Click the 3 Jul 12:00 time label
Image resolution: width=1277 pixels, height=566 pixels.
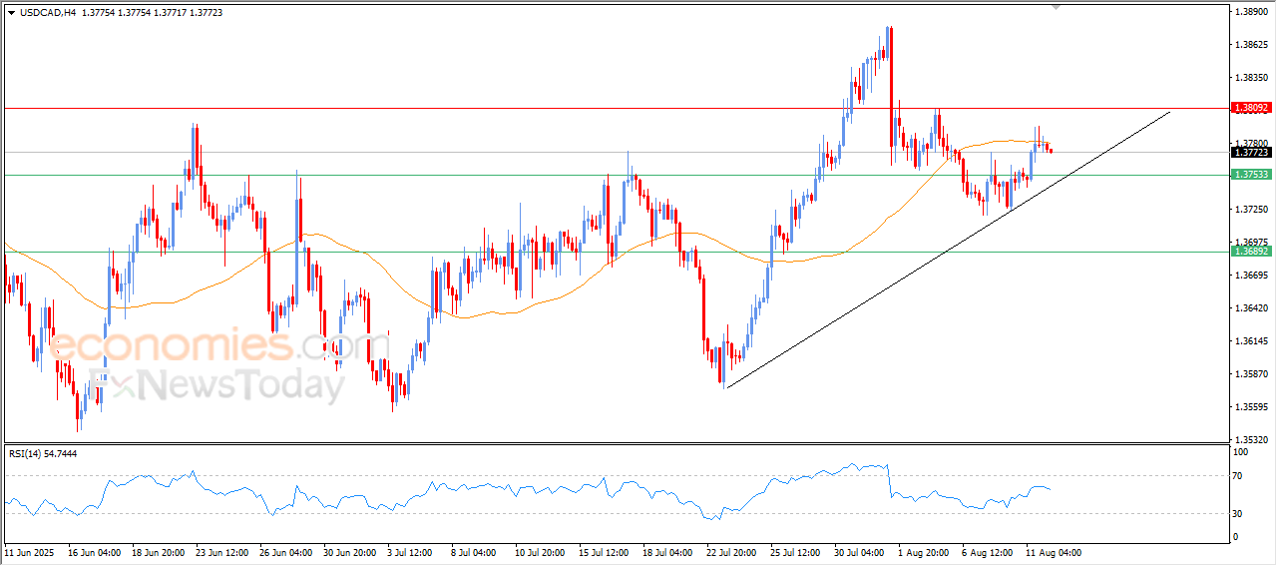point(412,552)
